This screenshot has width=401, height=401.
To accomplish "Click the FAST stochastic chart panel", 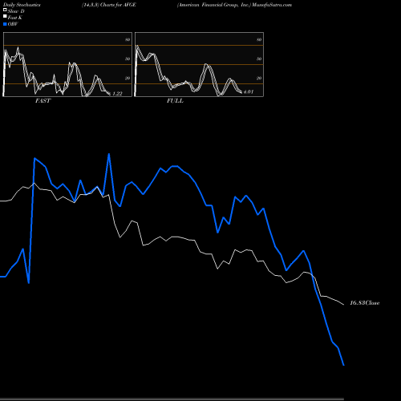I will (67, 64).
